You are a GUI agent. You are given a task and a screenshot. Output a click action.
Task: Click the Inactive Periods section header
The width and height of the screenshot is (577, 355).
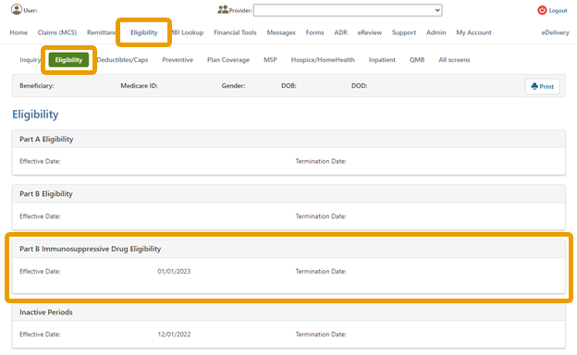pyautogui.click(x=288, y=312)
